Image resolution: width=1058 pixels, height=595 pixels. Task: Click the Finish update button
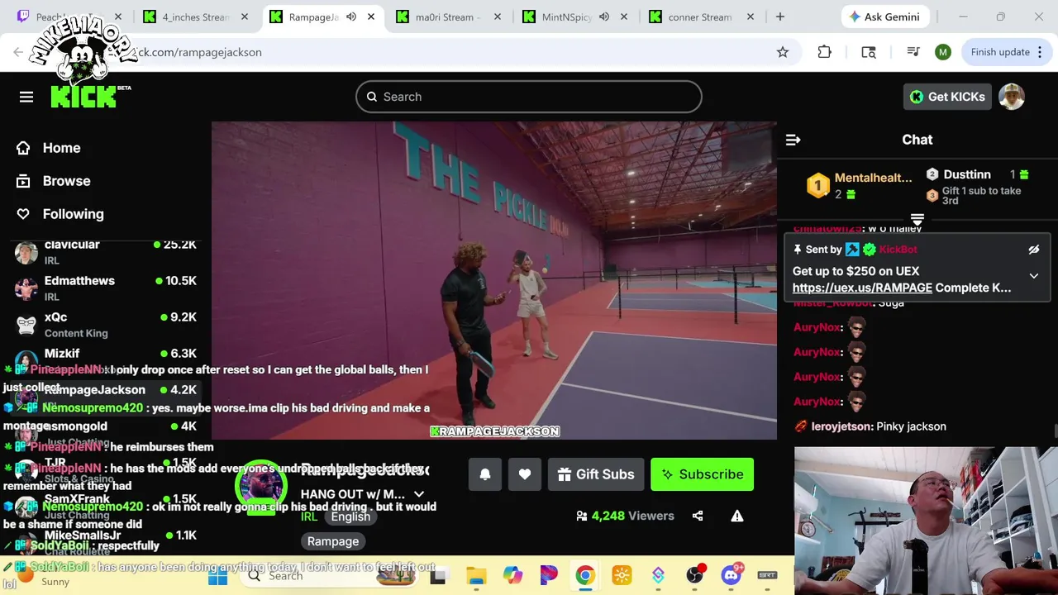point(1000,52)
